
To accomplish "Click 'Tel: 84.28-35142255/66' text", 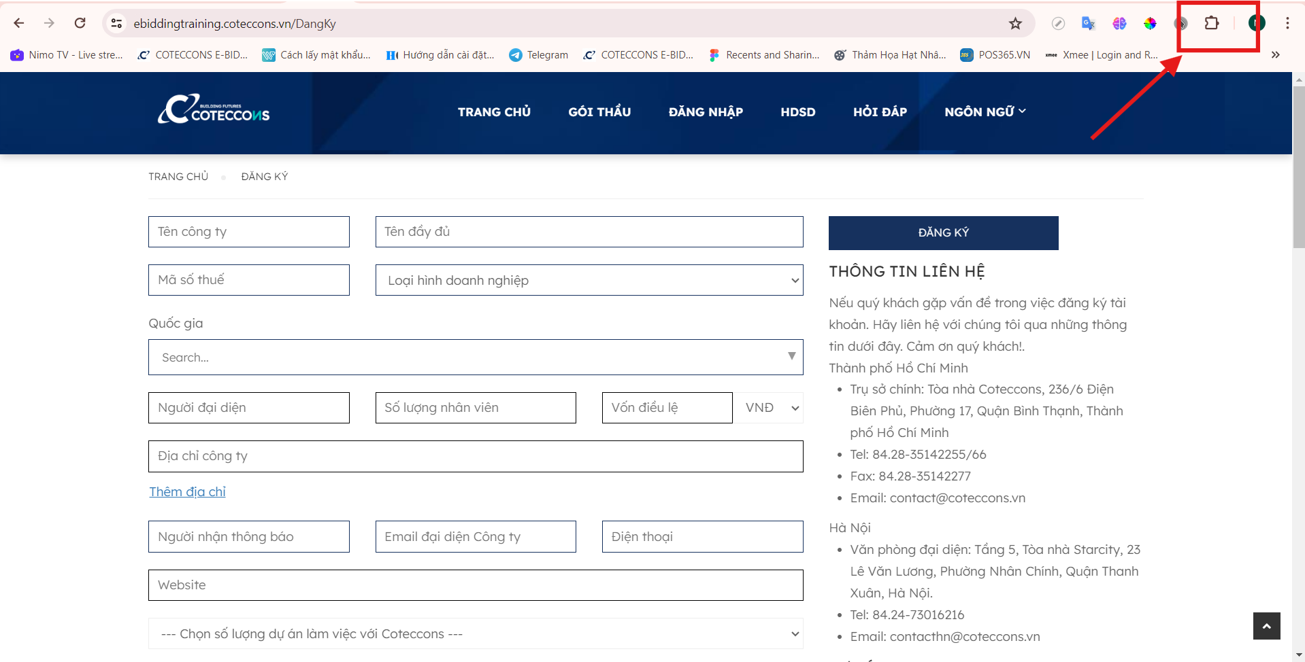I will (x=918, y=454).
